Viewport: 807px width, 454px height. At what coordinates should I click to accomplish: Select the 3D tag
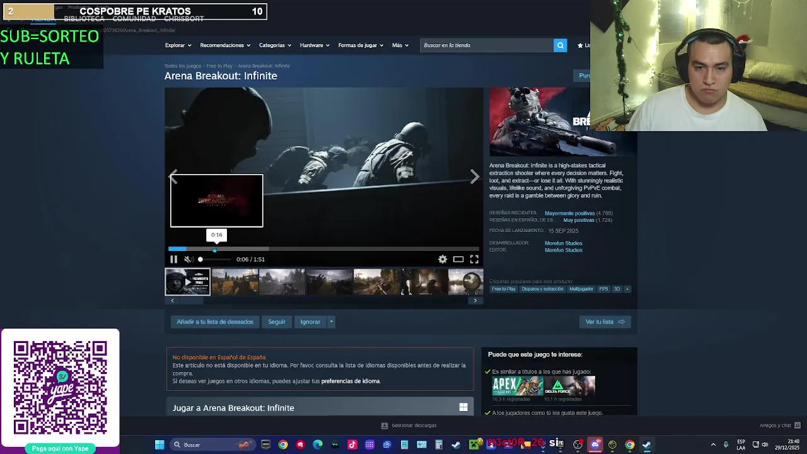click(x=617, y=289)
